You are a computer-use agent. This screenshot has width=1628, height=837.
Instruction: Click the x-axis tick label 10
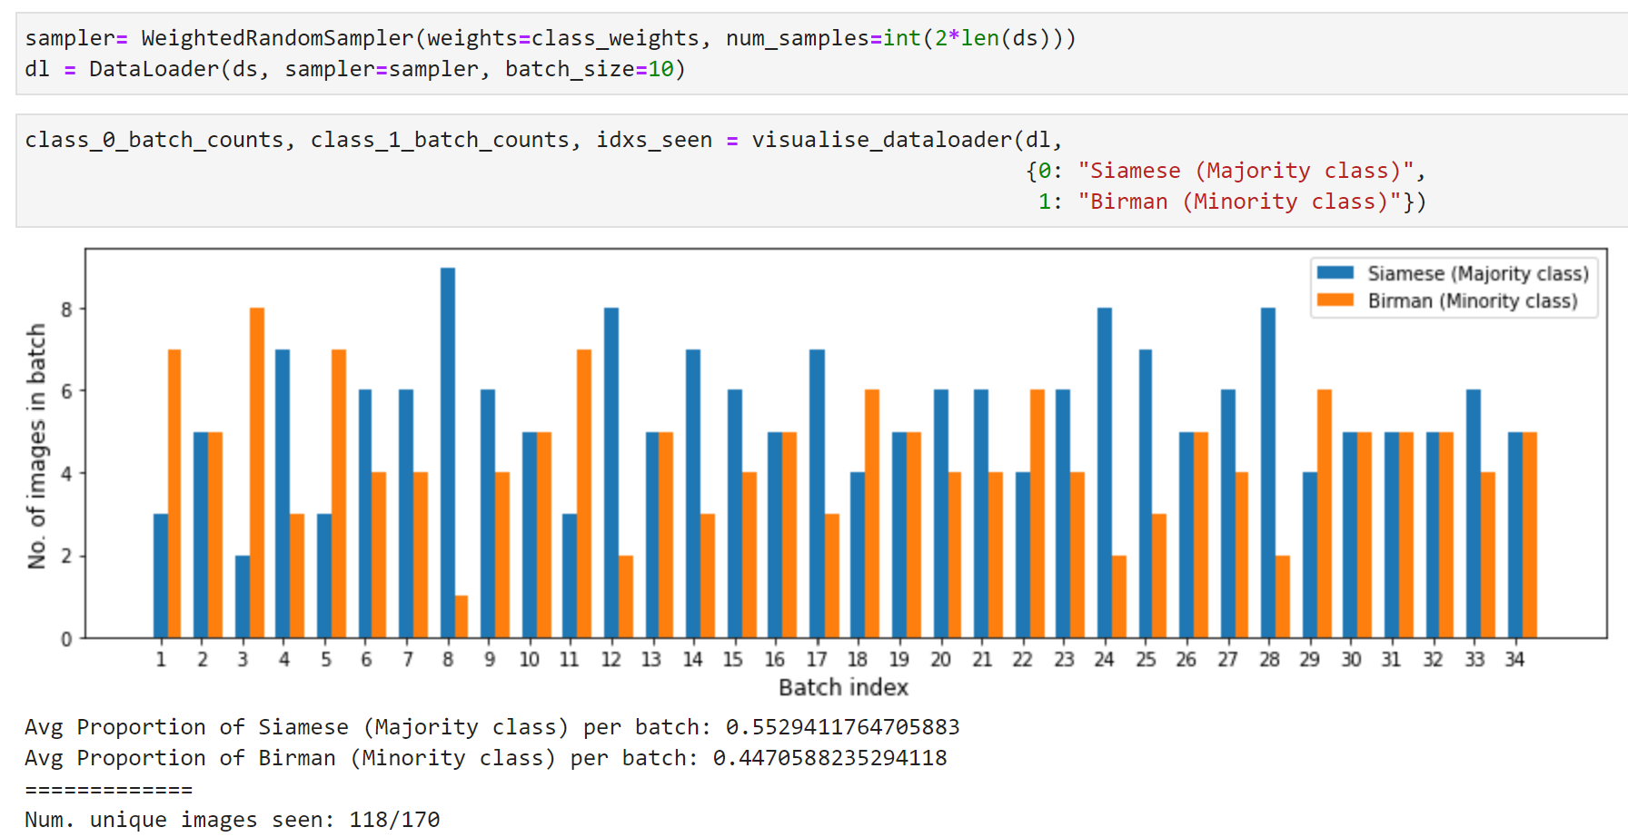(x=530, y=660)
